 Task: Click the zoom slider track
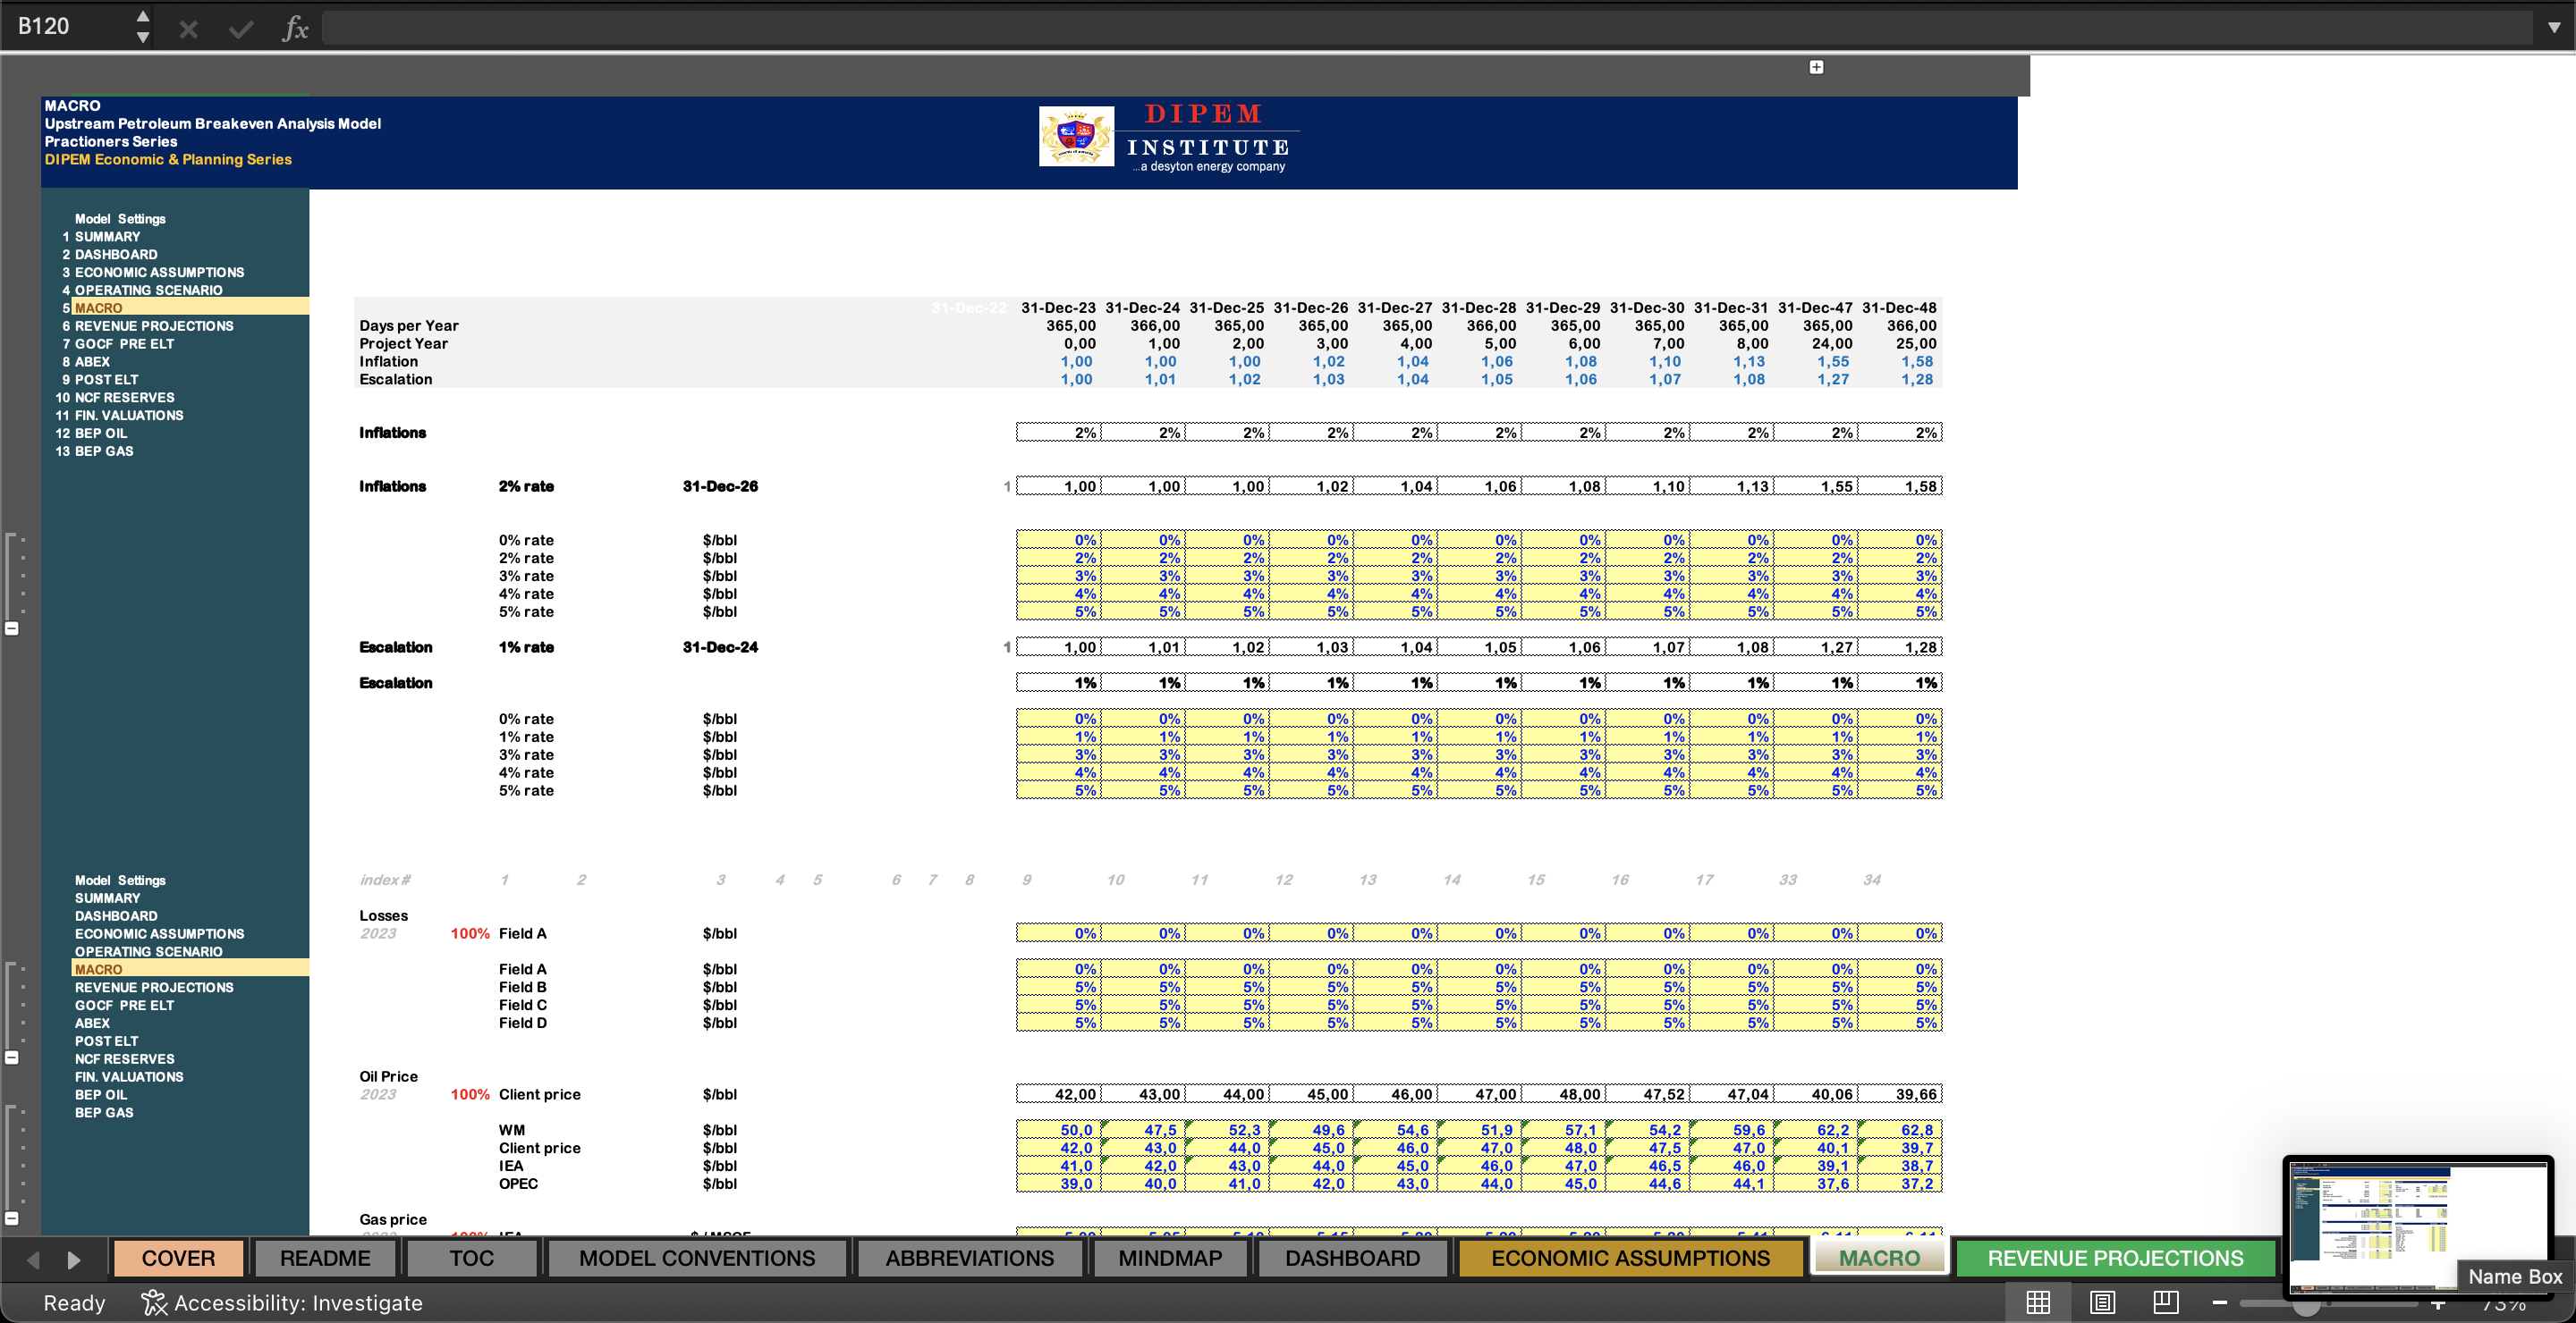2328,1303
